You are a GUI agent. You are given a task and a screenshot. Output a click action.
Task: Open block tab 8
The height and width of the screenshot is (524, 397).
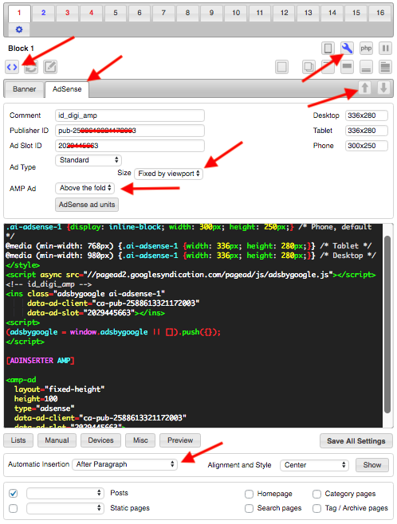pos(187,13)
